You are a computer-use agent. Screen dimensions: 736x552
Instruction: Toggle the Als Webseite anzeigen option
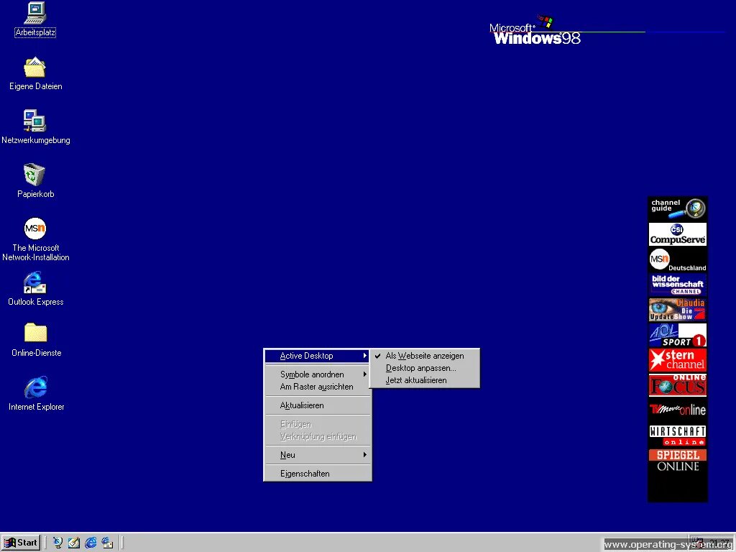coord(424,356)
